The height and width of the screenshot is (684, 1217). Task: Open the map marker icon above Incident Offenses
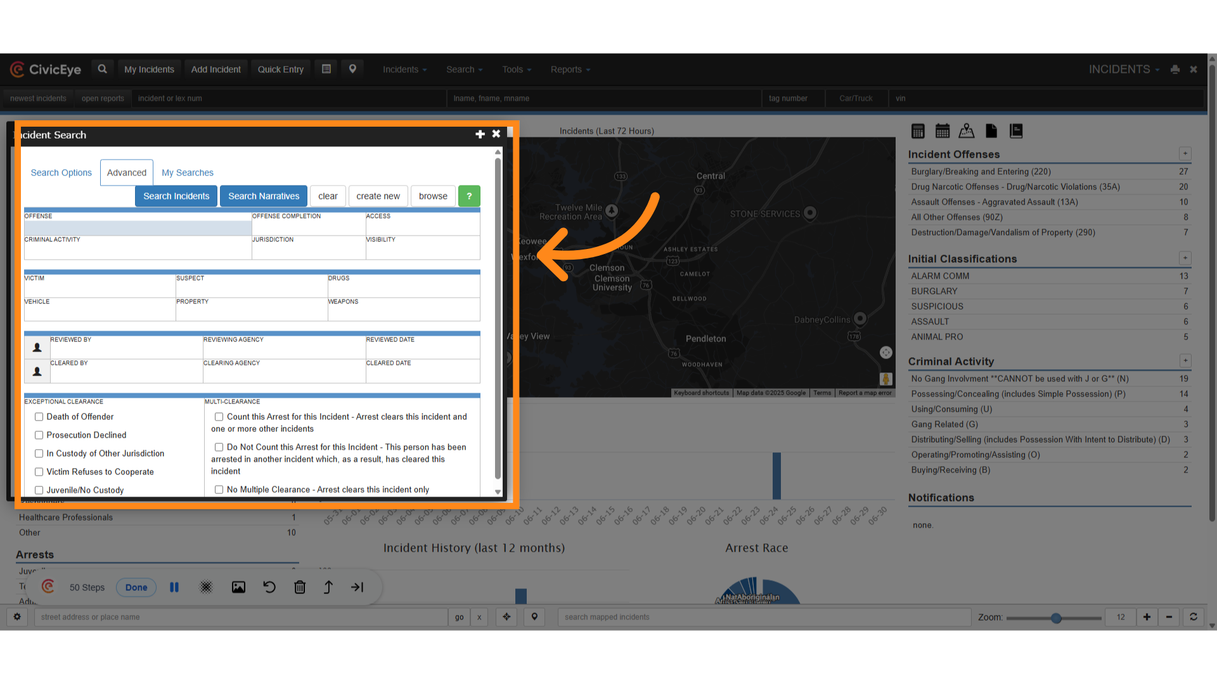pyautogui.click(x=967, y=131)
